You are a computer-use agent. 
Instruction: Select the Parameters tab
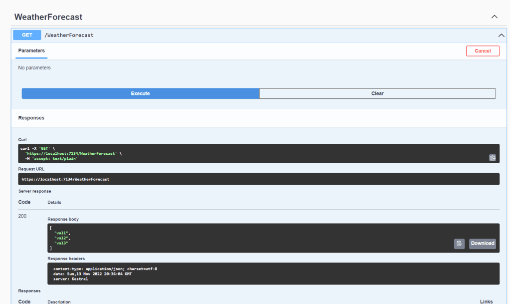pyautogui.click(x=31, y=51)
